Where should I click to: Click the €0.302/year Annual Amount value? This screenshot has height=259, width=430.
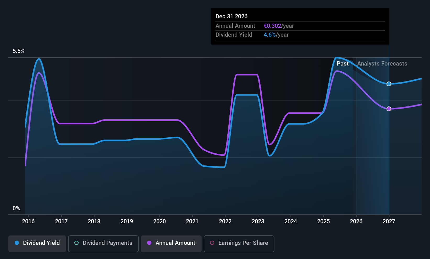tap(279, 26)
